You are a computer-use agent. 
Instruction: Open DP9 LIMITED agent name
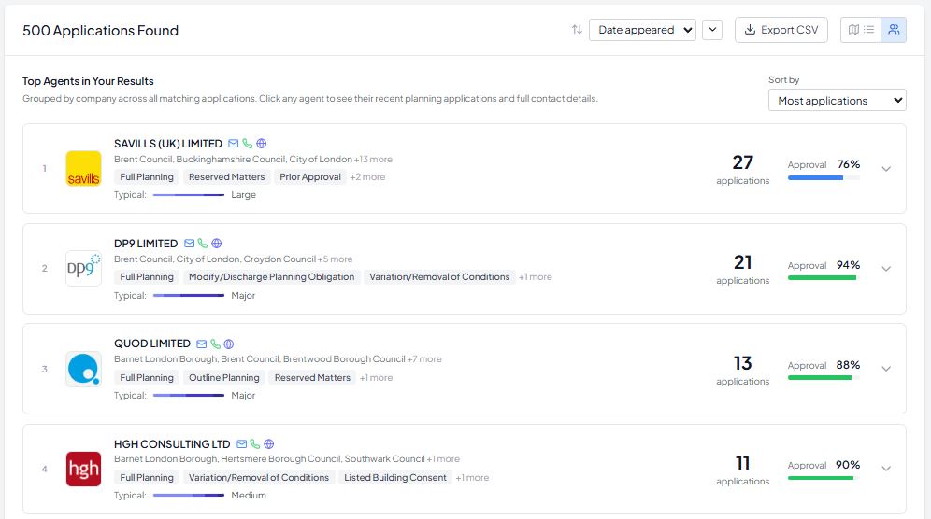tap(146, 244)
